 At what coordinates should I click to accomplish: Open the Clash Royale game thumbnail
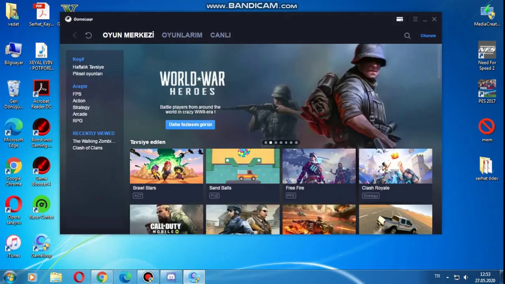[x=395, y=166]
